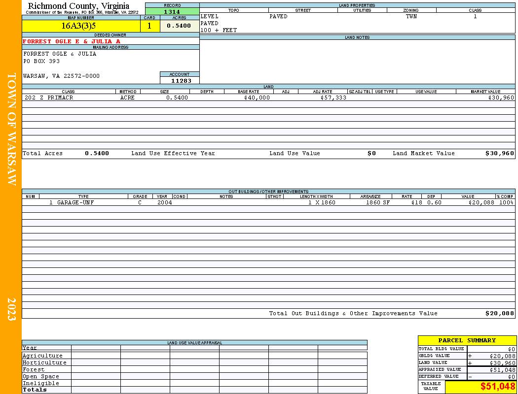The width and height of the screenshot is (518, 394).
Task: Select the TOTAL BLDG VALUE $0 amount
Action: (x=512, y=349)
